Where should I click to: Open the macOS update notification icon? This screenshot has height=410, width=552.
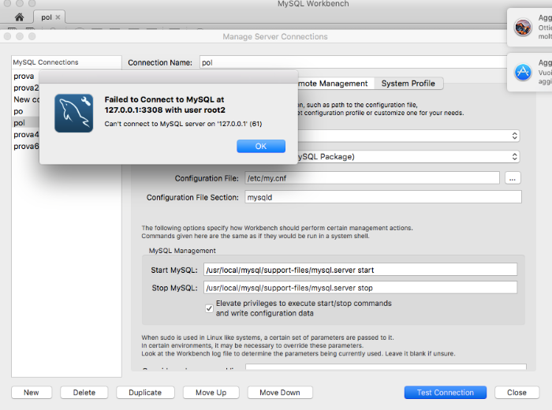click(x=523, y=27)
